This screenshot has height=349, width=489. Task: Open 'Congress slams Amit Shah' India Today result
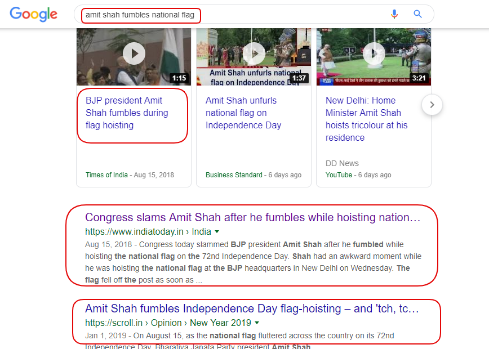click(252, 217)
